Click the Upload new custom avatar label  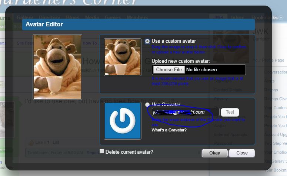click(x=181, y=61)
